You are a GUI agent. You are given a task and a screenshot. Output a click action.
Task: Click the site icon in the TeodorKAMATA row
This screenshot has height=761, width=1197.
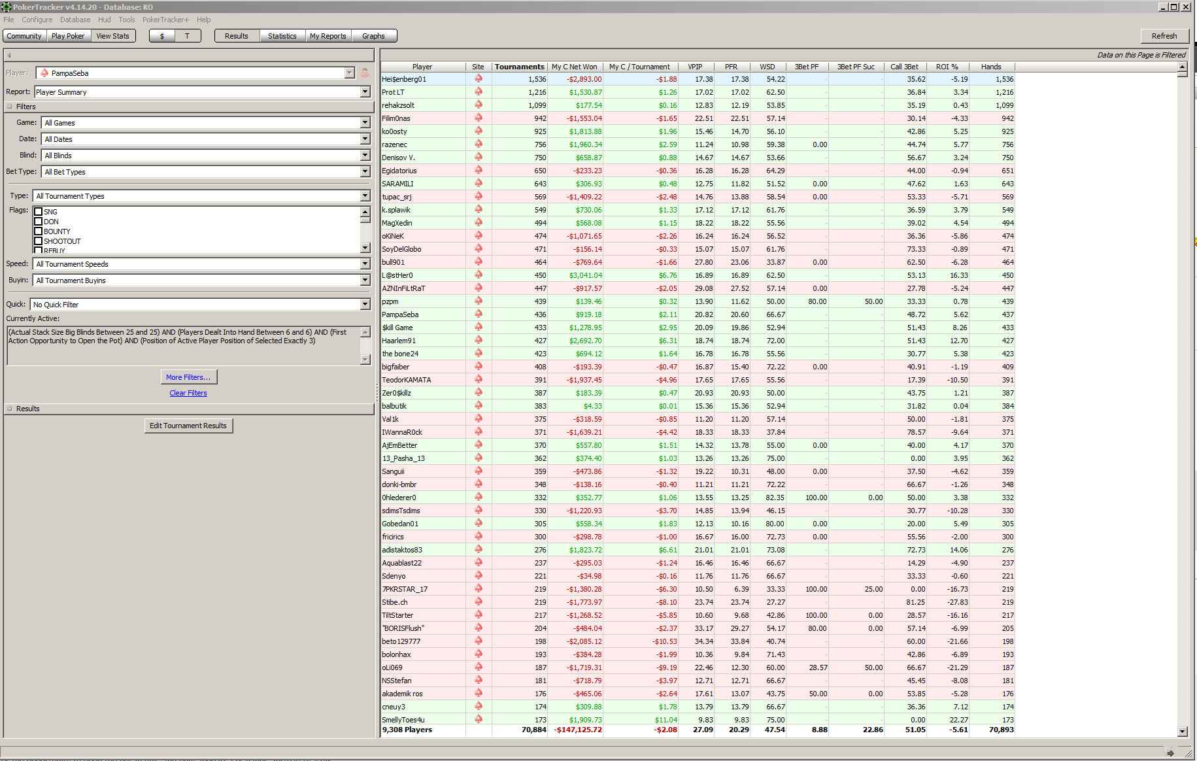click(x=479, y=379)
